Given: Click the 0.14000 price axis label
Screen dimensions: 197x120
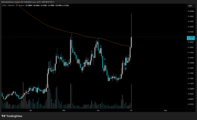Looking at the screenshot, I should [x=191, y=68].
